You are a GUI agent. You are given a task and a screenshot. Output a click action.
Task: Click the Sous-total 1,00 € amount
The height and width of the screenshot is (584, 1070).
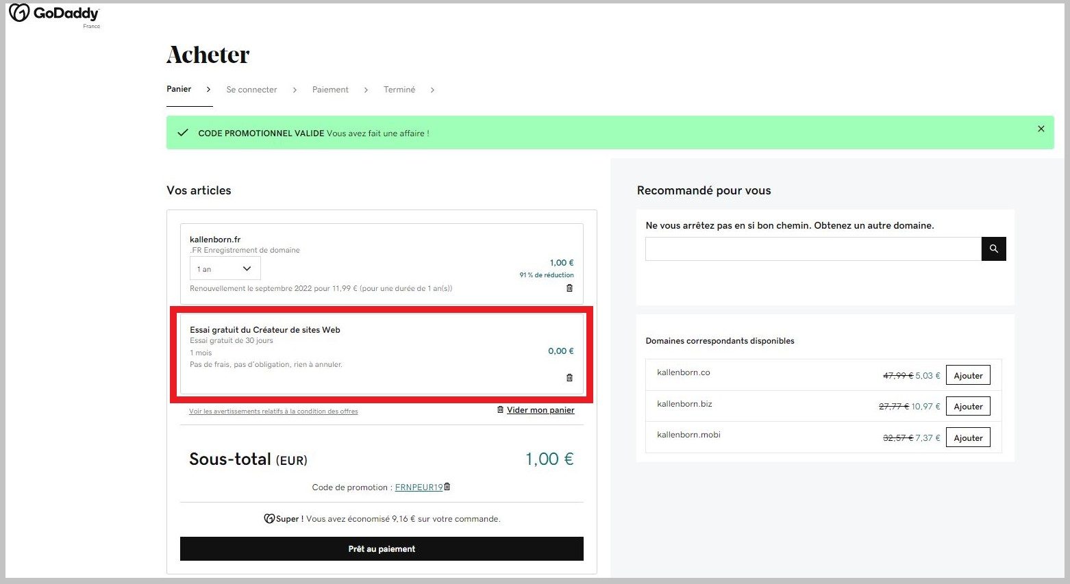[549, 459]
